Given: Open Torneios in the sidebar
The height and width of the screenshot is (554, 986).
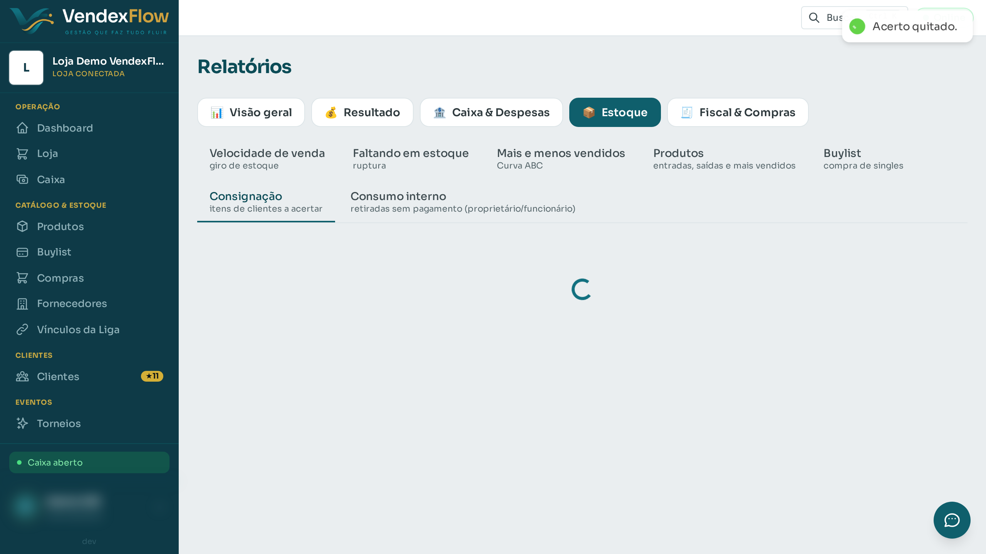Looking at the screenshot, I should [x=89, y=424].
